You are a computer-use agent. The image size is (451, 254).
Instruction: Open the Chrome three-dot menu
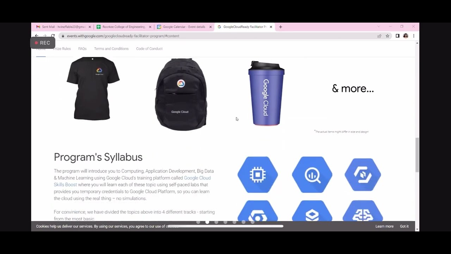414,36
